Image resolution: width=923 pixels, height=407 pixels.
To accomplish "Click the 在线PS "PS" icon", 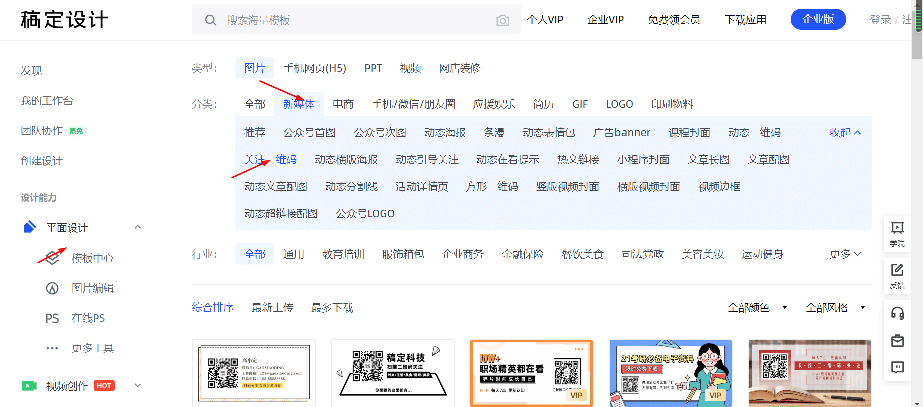I will coord(52,318).
